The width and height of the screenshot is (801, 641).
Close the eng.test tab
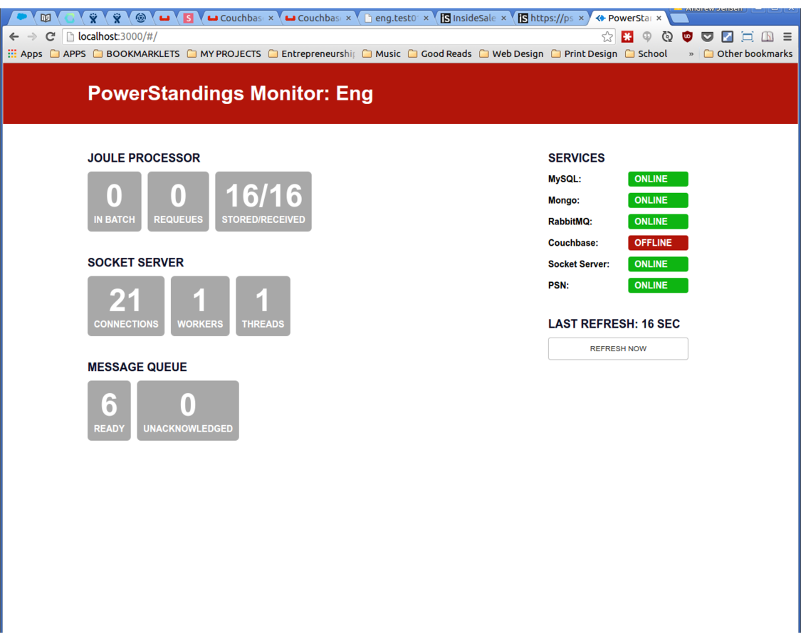pos(426,18)
